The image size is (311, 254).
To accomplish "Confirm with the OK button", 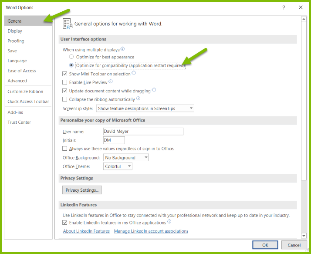I will point(265,245).
